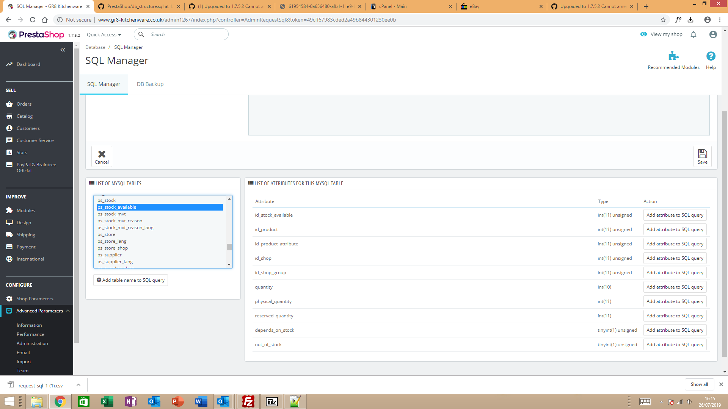The height and width of the screenshot is (409, 728).
Task: Collapse the sidebar with double-chevron icon
Action: [63, 50]
